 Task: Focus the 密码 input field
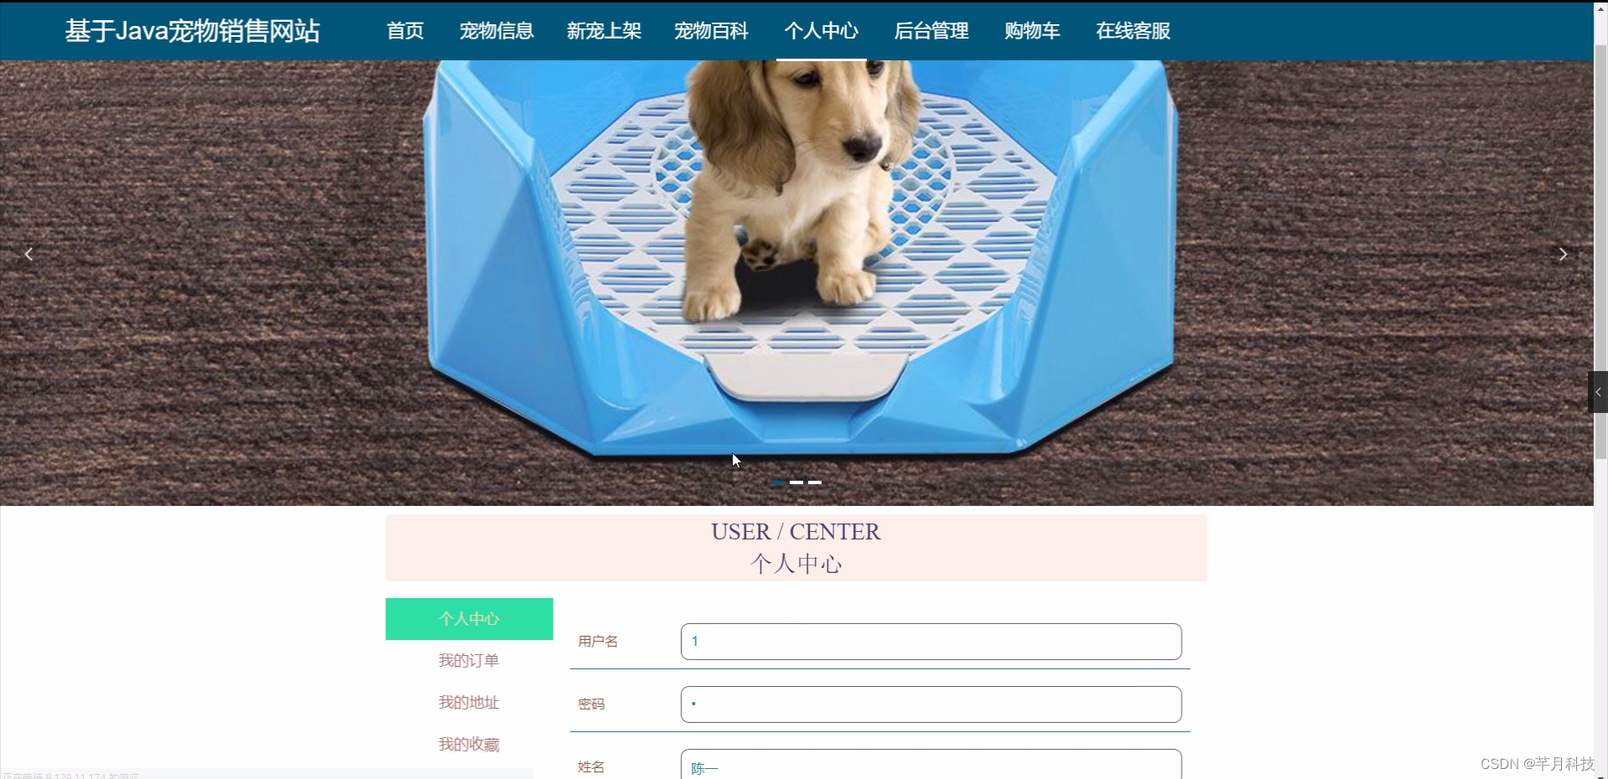931,704
